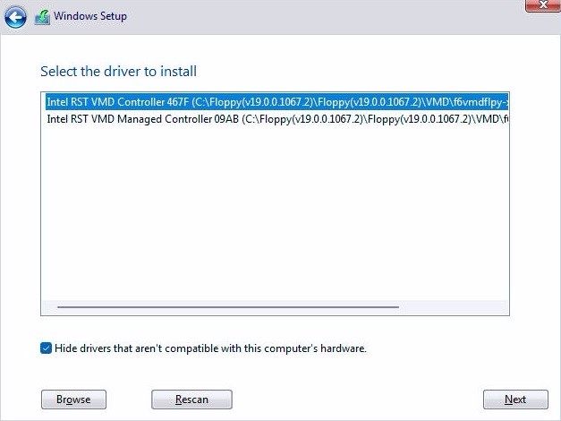Toggle the Hide incompatible drivers checkbox
561x421 pixels.
(47, 348)
